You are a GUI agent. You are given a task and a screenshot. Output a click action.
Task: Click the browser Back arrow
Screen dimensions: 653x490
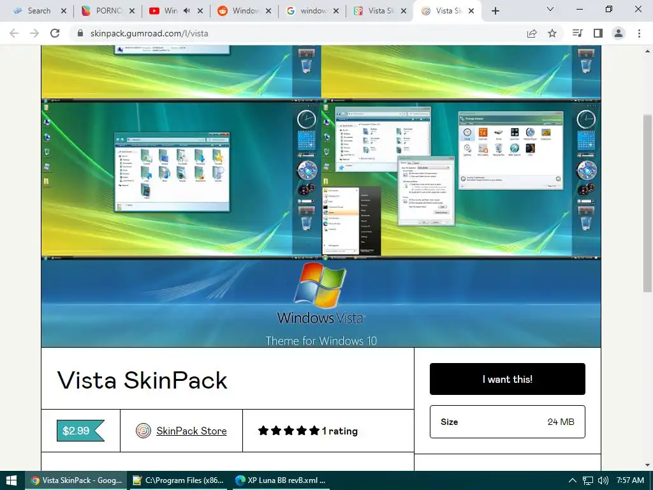click(x=14, y=33)
